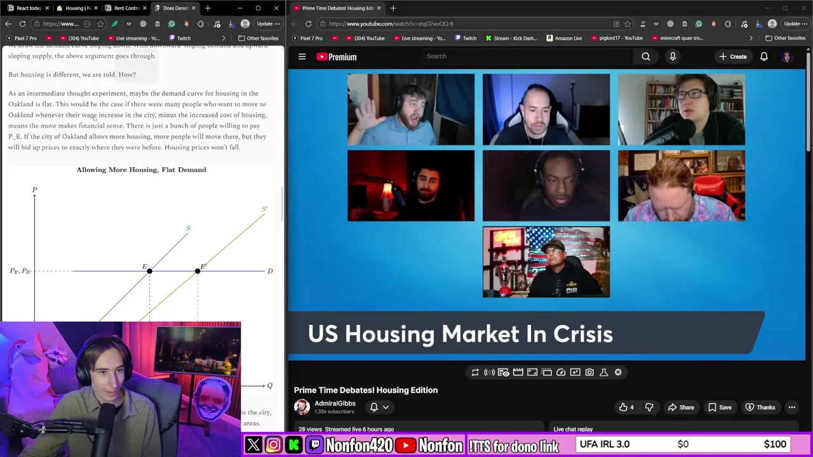The image size is (813, 457).
Task: Open the Amazon Live bookmark
Action: (563, 38)
